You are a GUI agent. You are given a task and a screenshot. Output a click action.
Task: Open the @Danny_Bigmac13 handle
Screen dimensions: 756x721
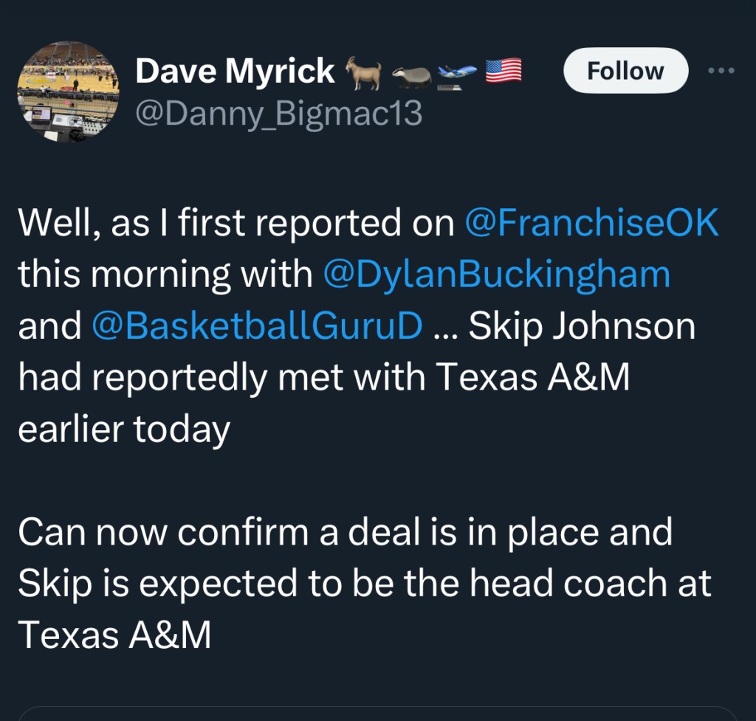pos(279,114)
